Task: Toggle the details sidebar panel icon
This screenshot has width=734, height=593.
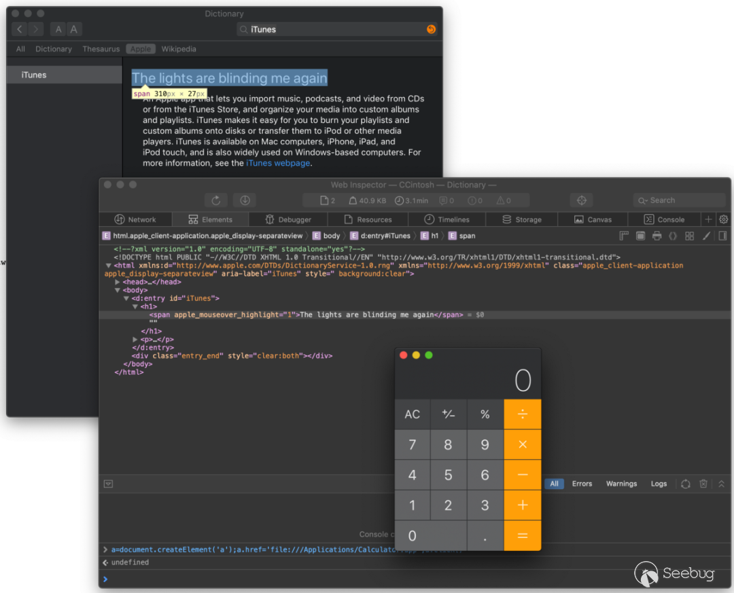Action: (722, 236)
